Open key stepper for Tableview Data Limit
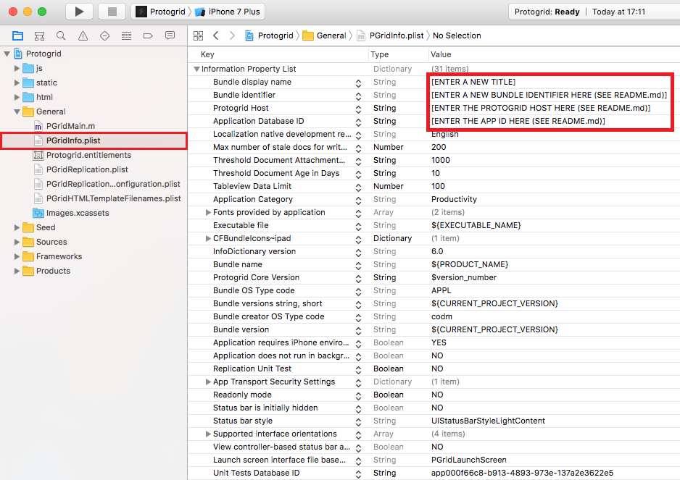This screenshot has width=680, height=480. pyautogui.click(x=358, y=187)
